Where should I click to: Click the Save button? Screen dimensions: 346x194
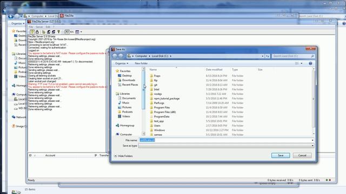point(281,155)
